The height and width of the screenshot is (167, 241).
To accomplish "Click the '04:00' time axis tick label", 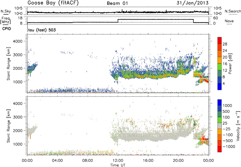I will click(57, 161).
